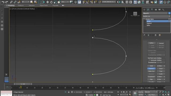Image resolution: width=171 pixels, height=96 pixels.
Task: Switch to the Create command panel
Action: point(144,10)
